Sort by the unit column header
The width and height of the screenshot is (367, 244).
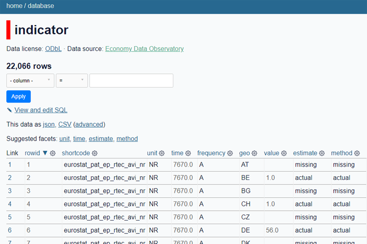(x=152, y=153)
